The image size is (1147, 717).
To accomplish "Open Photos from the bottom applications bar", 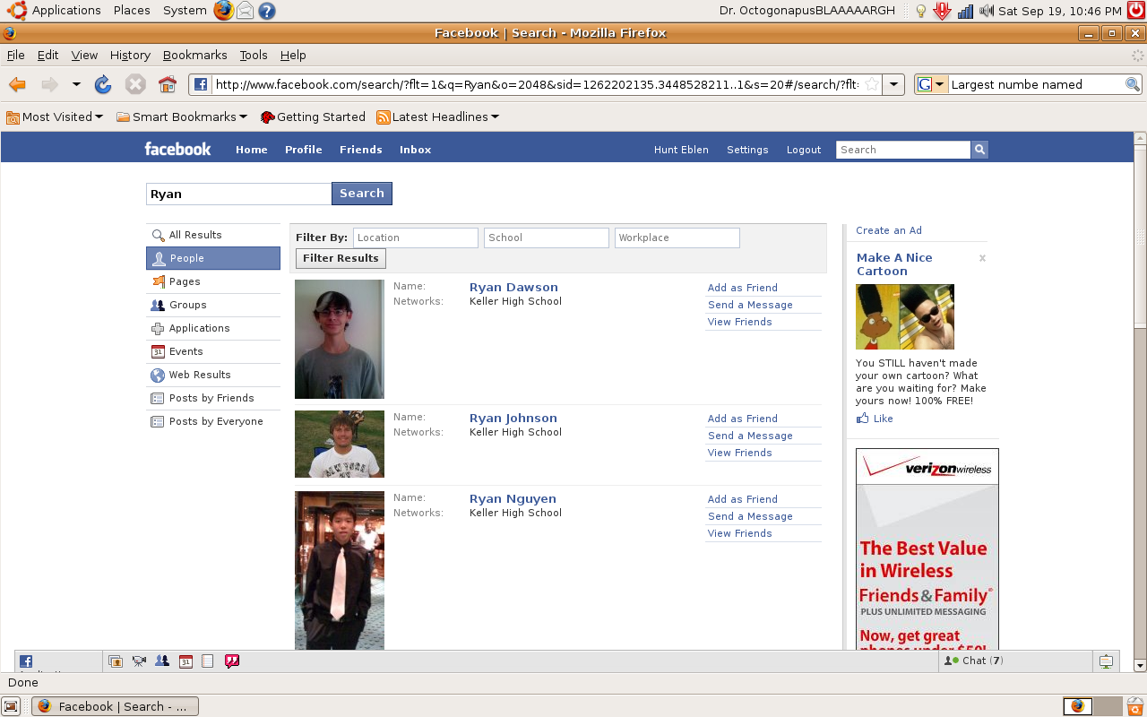I will tap(116, 661).
